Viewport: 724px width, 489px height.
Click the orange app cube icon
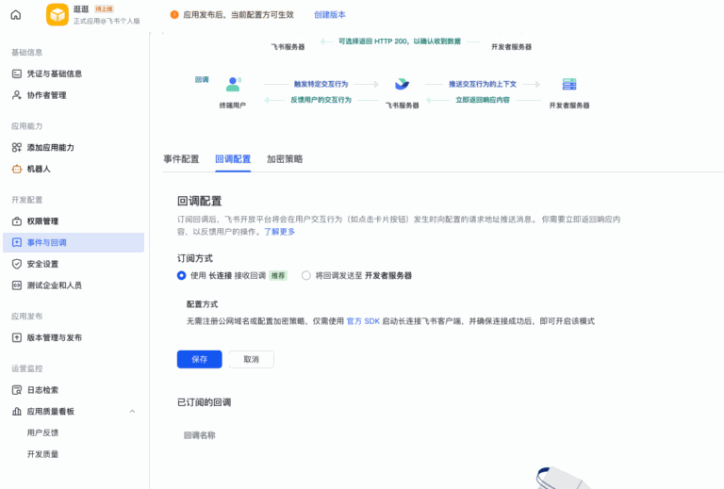click(x=58, y=15)
